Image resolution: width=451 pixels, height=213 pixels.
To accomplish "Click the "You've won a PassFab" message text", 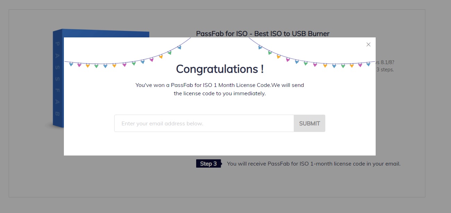I will [219, 85].
